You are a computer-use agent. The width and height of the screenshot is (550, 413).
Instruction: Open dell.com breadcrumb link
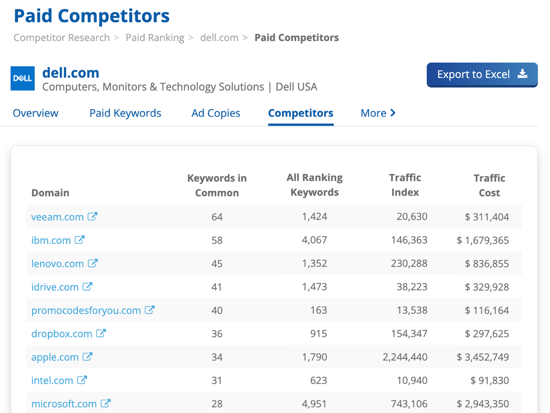click(x=219, y=38)
